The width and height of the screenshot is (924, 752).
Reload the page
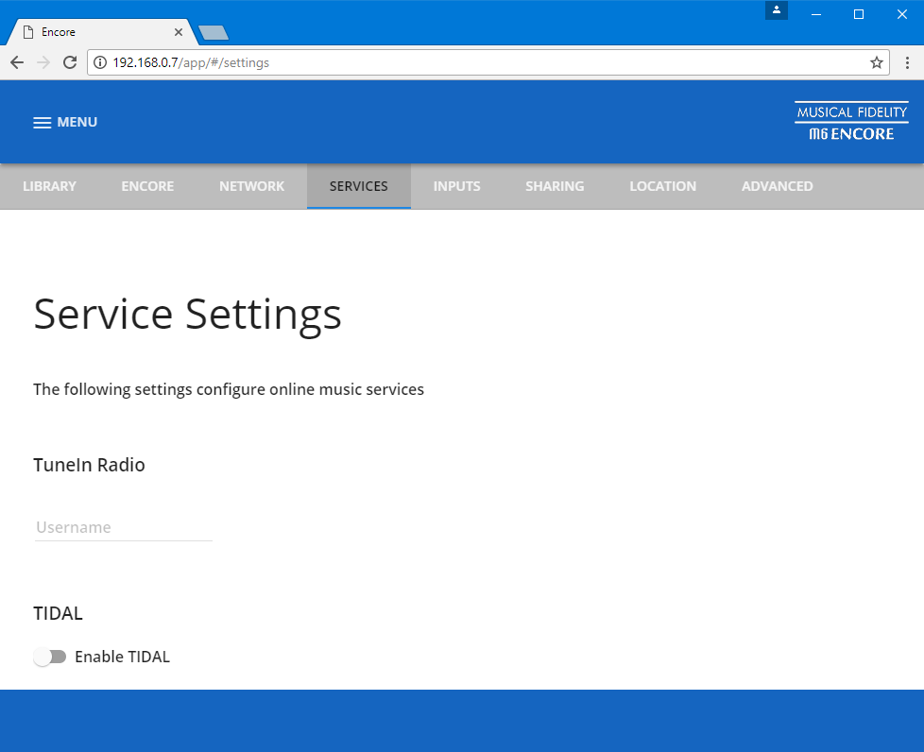coord(70,62)
